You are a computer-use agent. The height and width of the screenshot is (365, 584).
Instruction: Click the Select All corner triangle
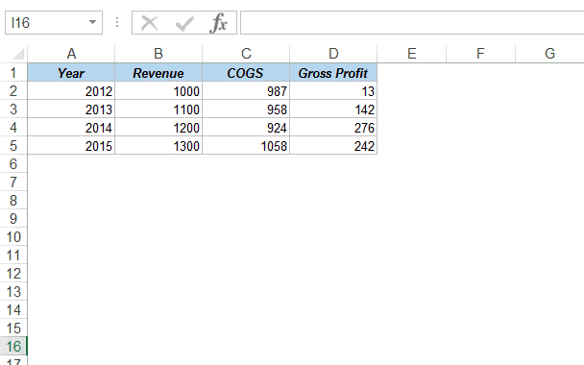pyautogui.click(x=18, y=54)
